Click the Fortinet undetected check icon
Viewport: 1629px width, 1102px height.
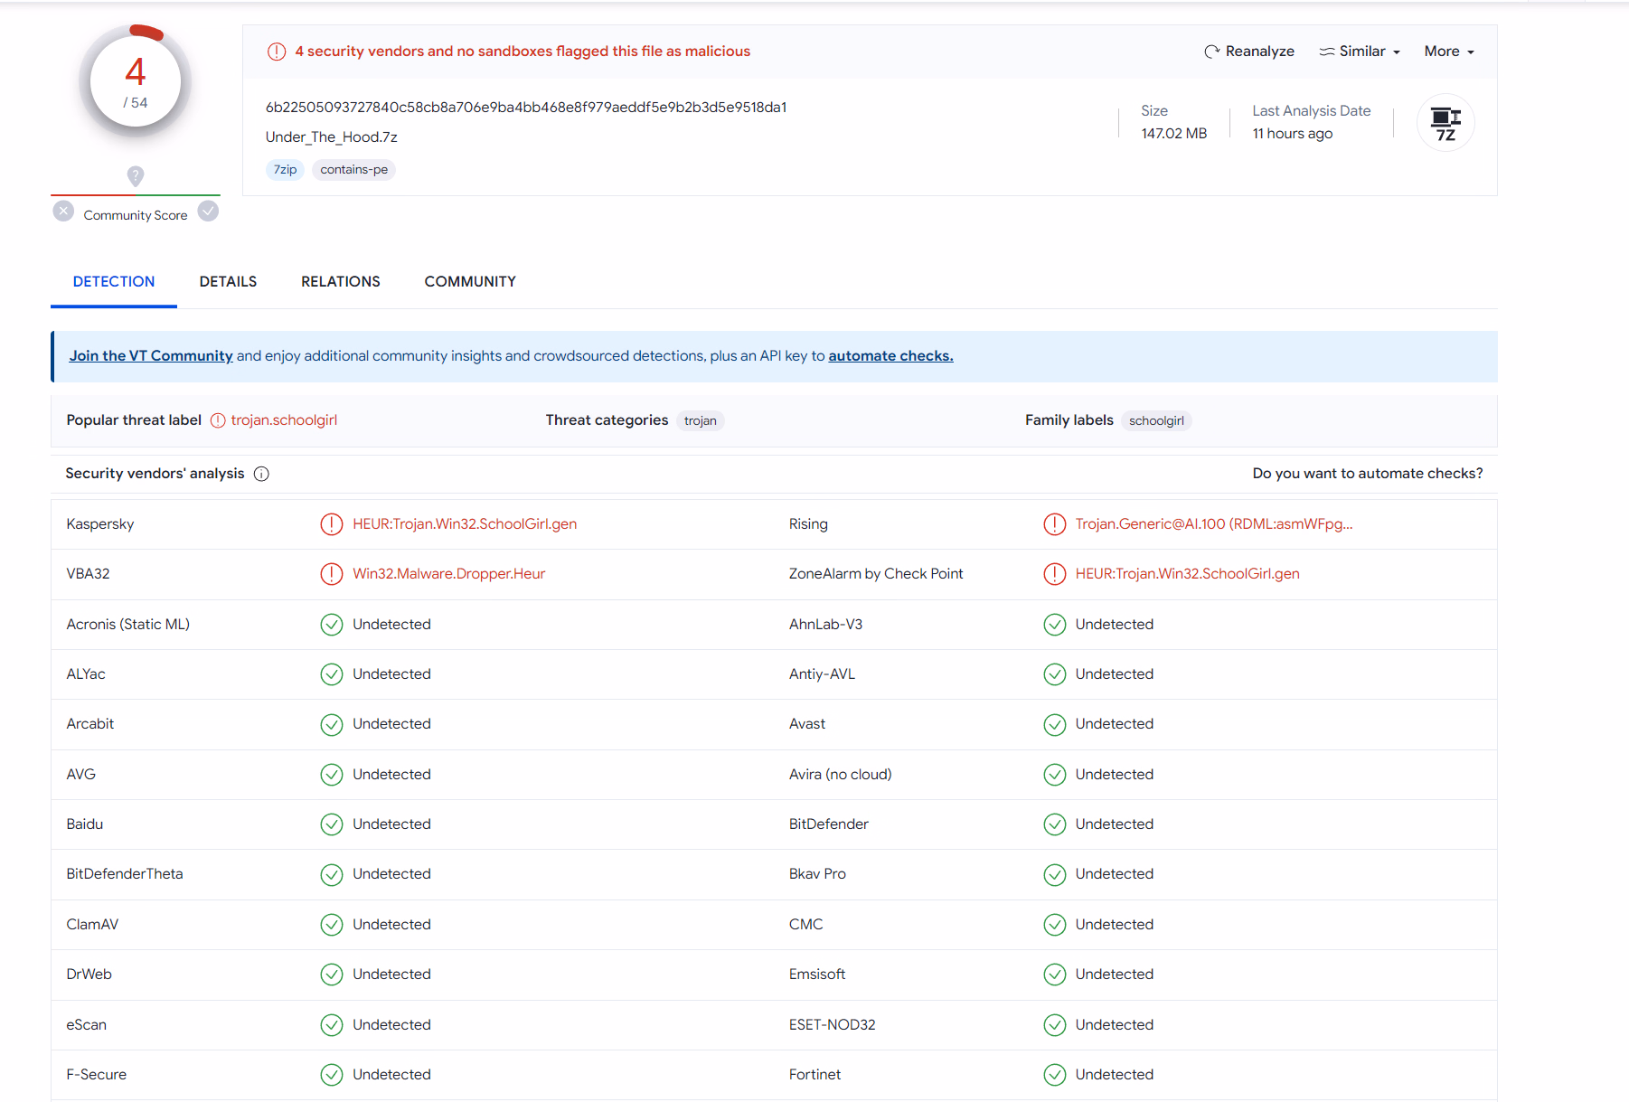pos(1055,1075)
